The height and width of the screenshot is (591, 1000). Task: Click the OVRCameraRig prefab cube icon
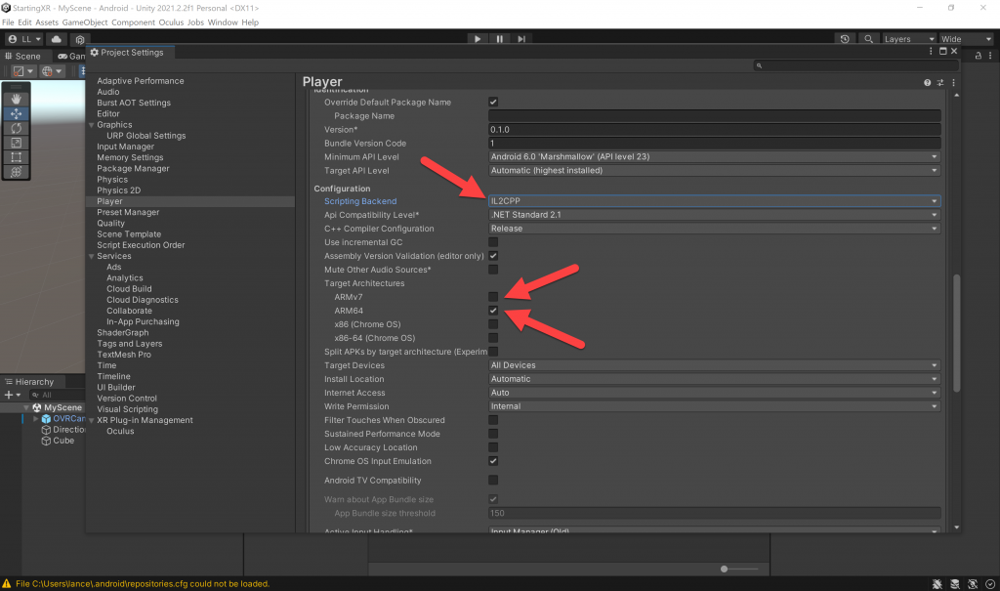[46, 419]
